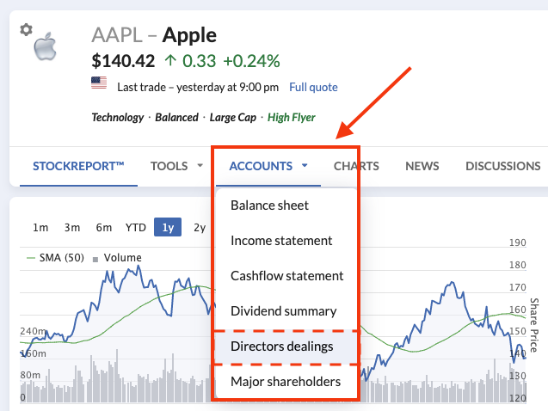Select Directors dealings menu entry
Image resolution: width=548 pixels, height=411 pixels.
coord(281,346)
